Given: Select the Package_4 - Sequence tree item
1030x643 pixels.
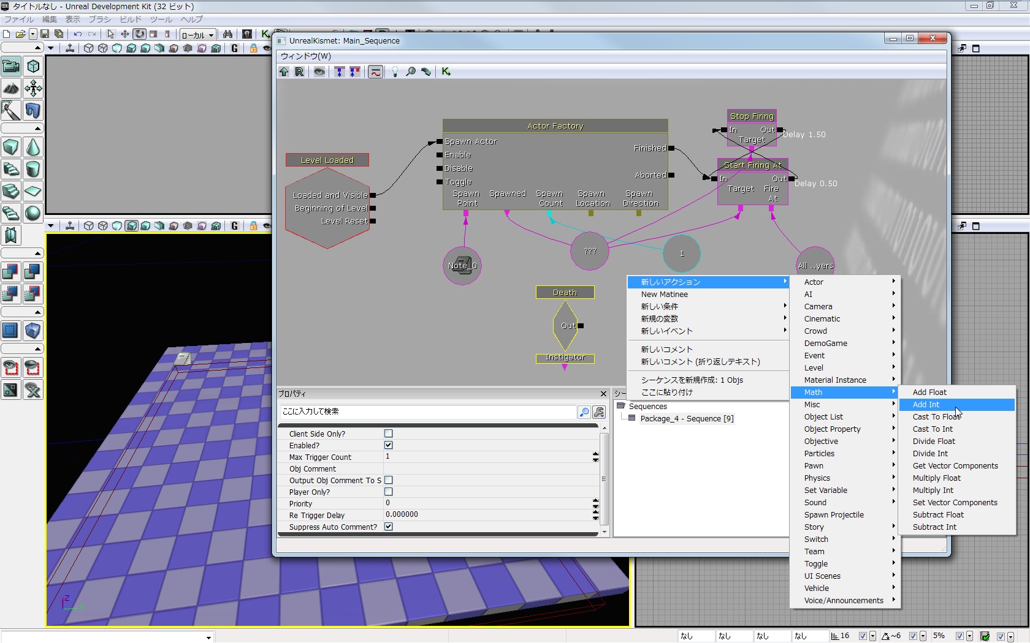Looking at the screenshot, I should pos(687,419).
